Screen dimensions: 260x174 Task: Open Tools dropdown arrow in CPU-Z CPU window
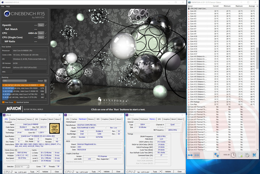pyautogui.click(x=38, y=172)
